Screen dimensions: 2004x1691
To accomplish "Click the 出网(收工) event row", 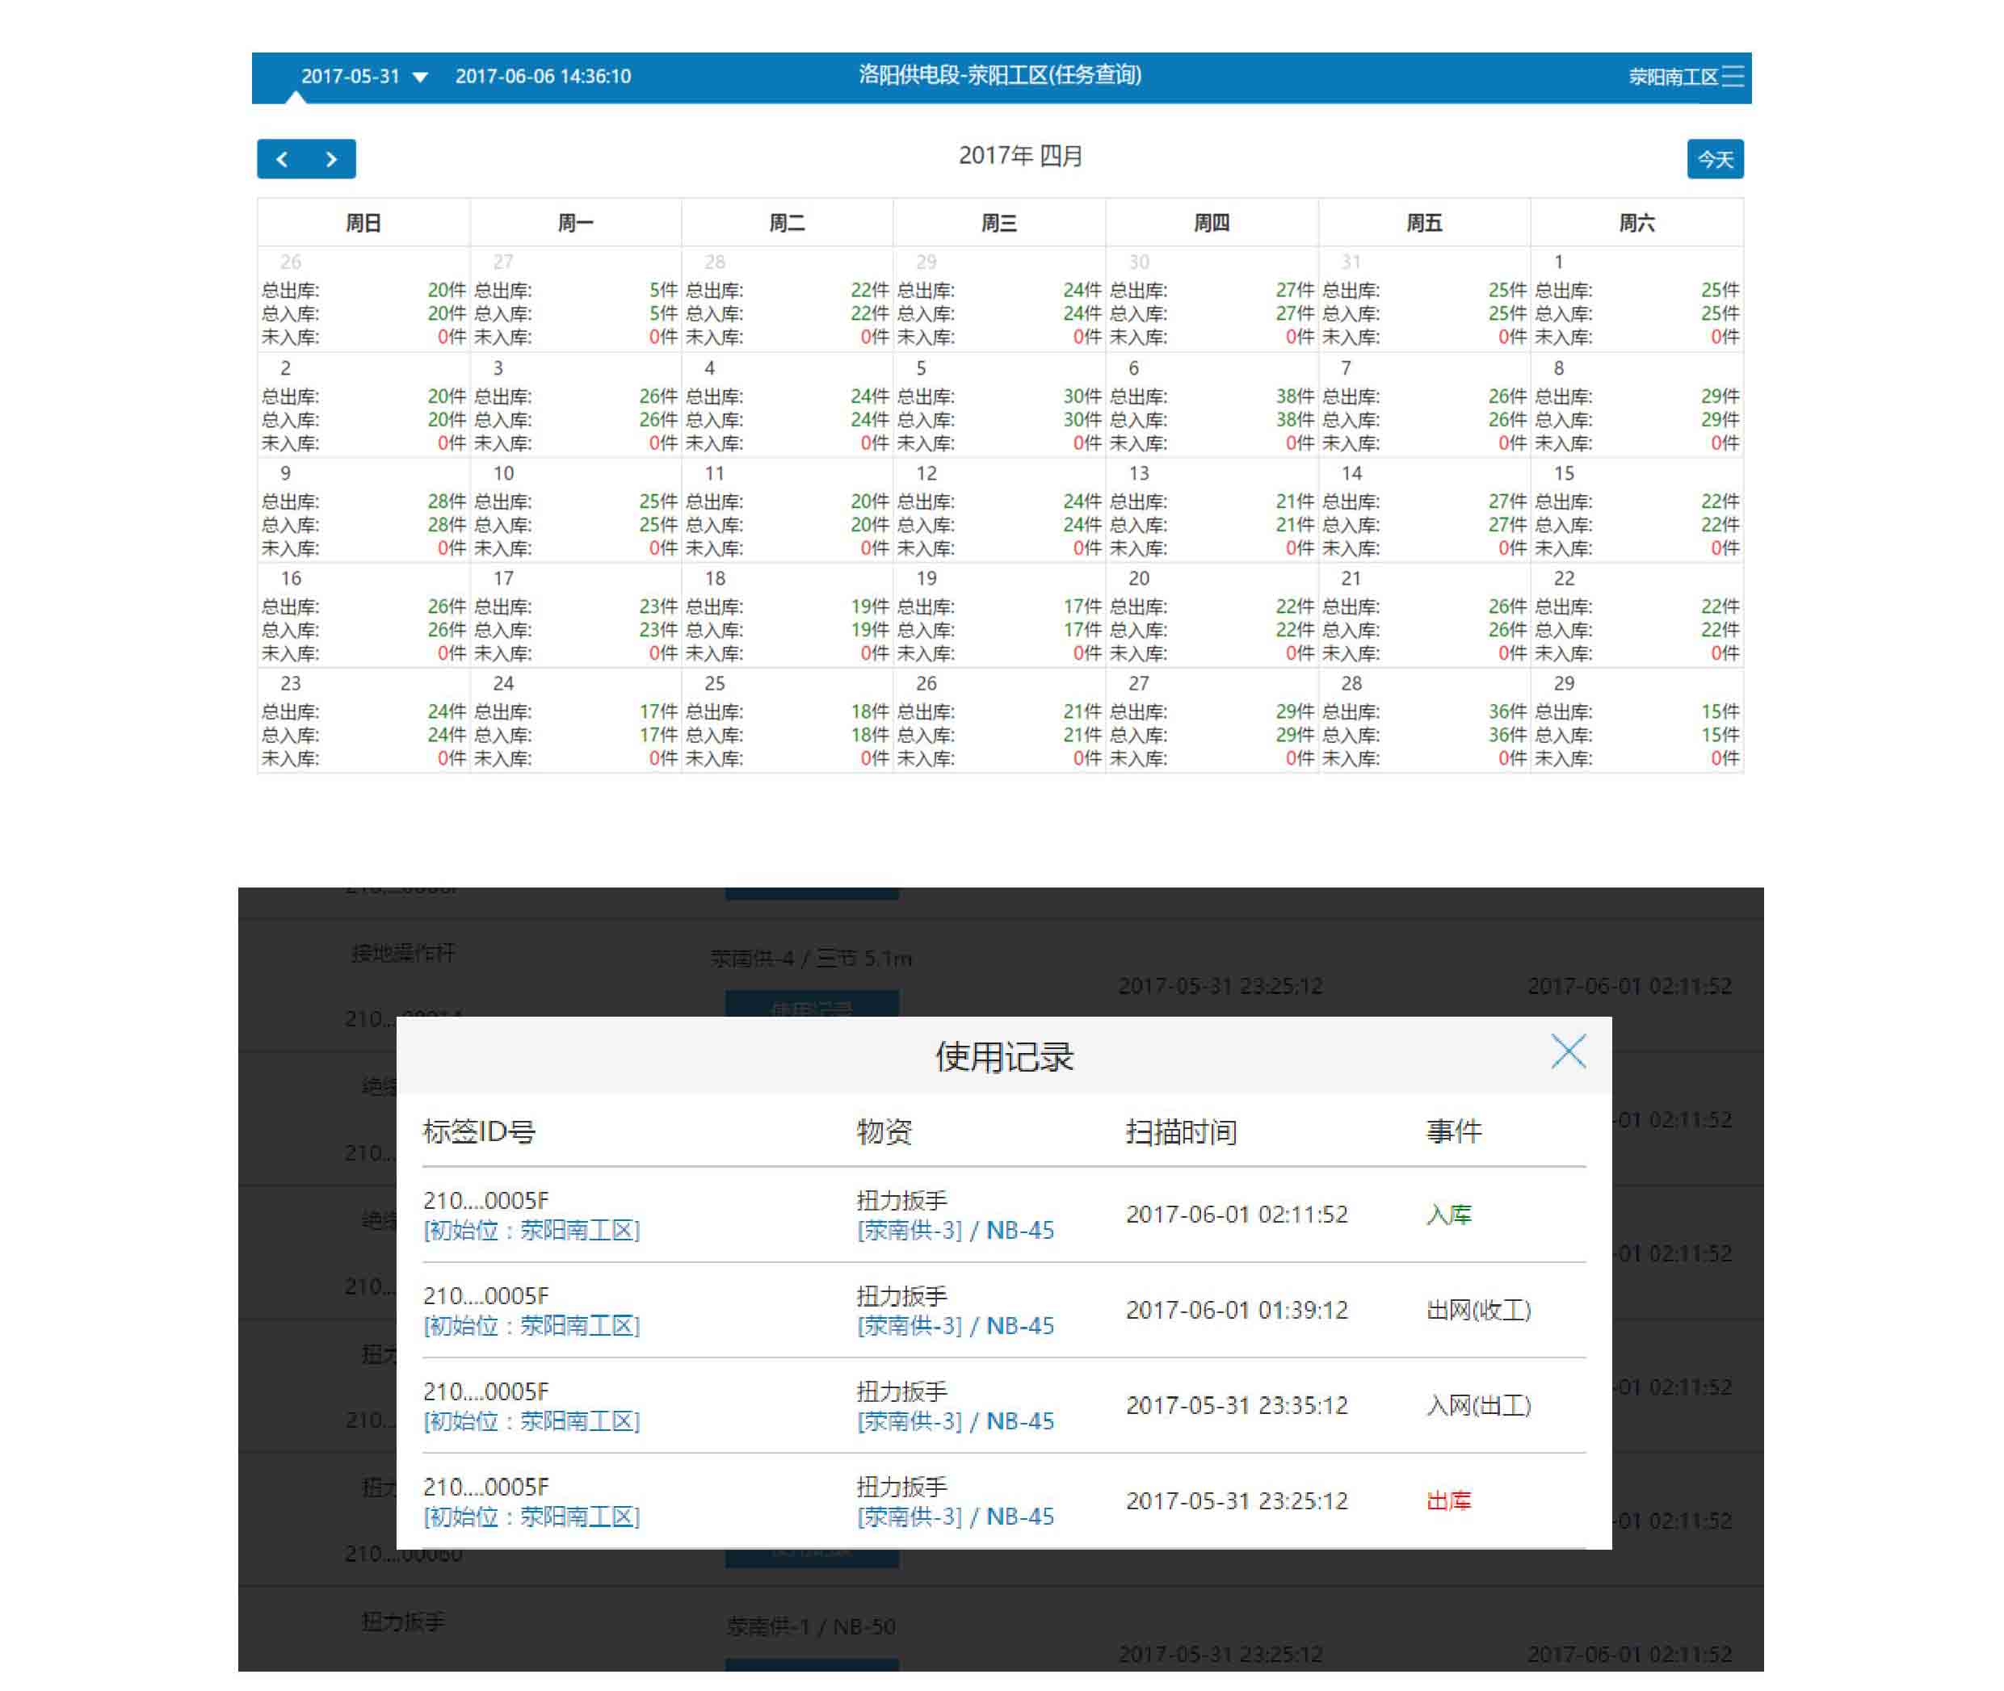I will tap(1477, 1310).
